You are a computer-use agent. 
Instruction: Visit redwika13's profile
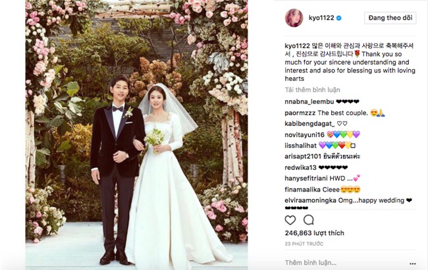tap(300, 168)
